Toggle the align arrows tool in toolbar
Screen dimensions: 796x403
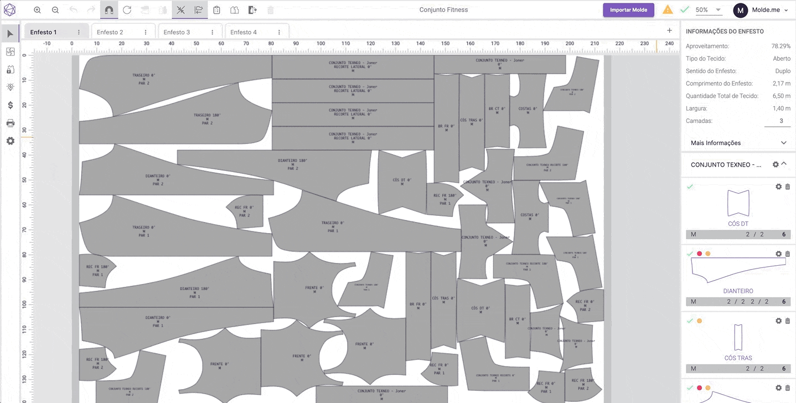click(199, 10)
